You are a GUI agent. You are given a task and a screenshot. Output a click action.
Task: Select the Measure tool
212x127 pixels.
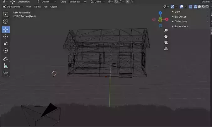coord(6,66)
